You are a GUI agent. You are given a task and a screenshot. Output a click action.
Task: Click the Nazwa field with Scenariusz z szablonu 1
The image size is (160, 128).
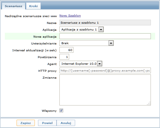(x=105, y=23)
